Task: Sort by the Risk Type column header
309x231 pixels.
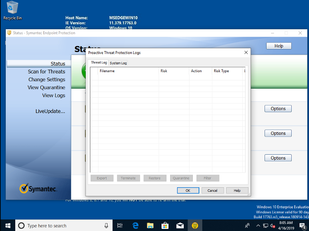Action: click(x=227, y=71)
